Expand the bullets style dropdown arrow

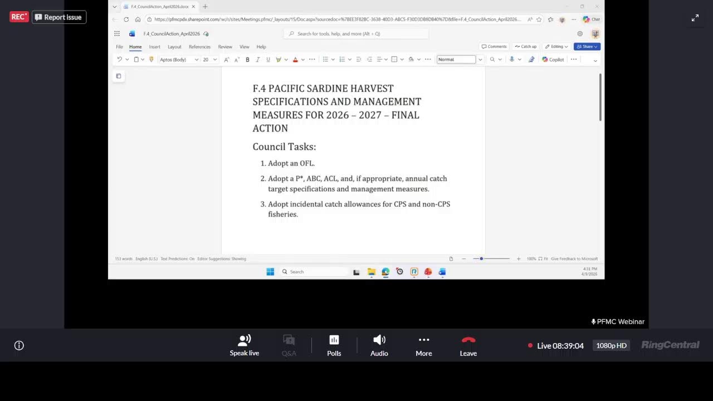coord(333,60)
